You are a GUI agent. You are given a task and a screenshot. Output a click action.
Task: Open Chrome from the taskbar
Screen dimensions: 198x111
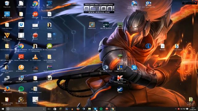click(113, 109)
